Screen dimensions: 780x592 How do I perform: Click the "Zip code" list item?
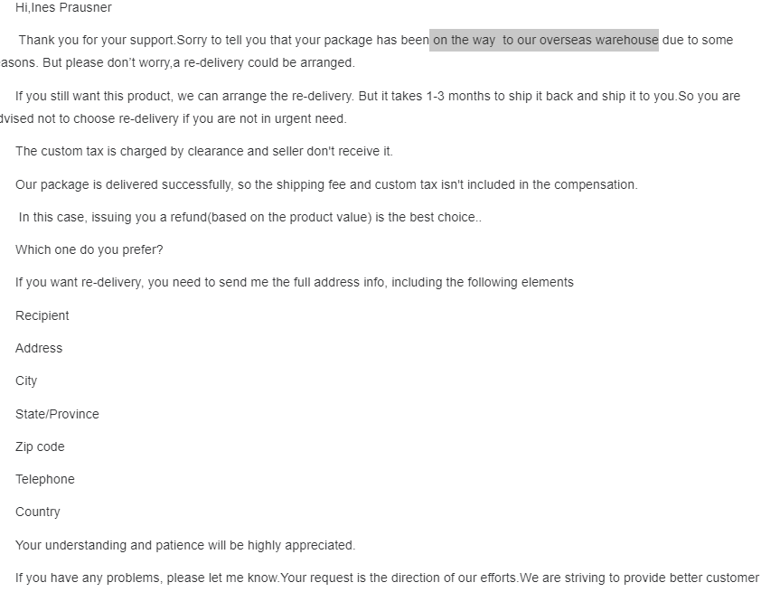pos(40,446)
